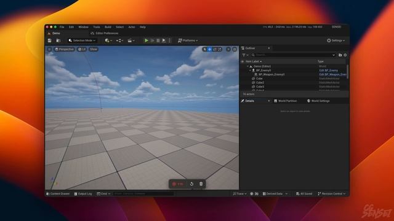This screenshot has height=221, width=394.
Task: Open the Outliner search history dropdown arrow
Action: tap(334, 55)
